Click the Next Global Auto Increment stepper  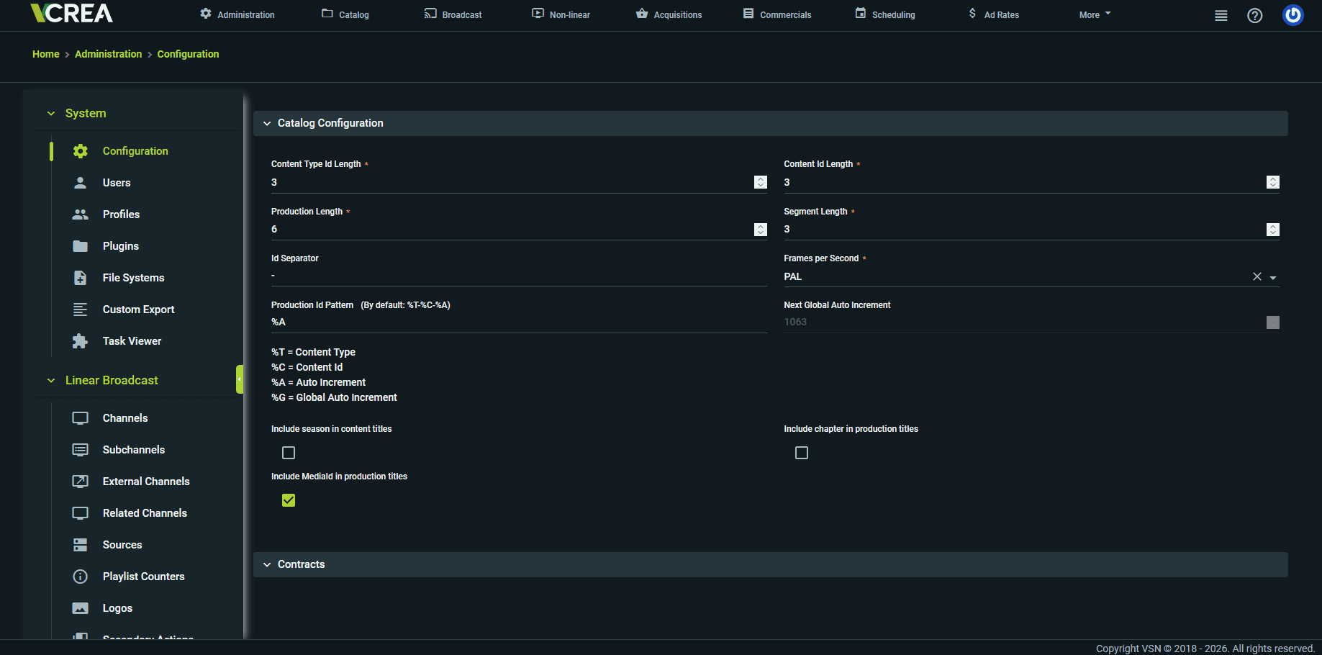click(1273, 322)
